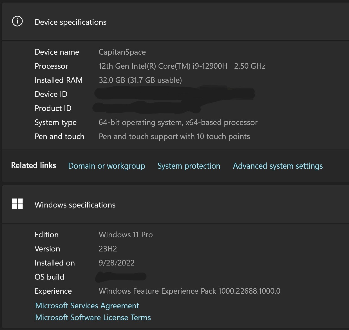Select the Windows Feature Experience Pack value
The height and width of the screenshot is (330, 349).
pos(189,291)
